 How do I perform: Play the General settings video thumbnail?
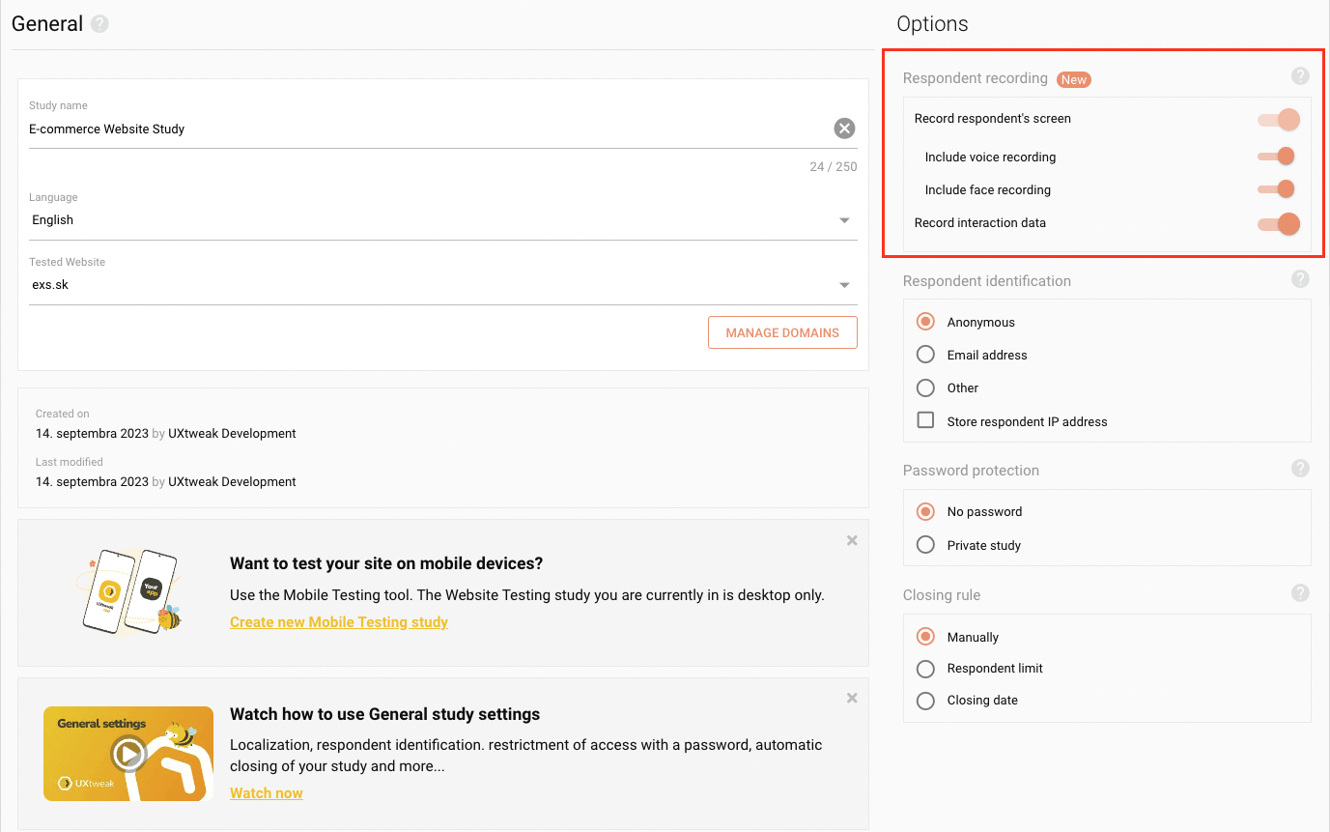(128, 754)
